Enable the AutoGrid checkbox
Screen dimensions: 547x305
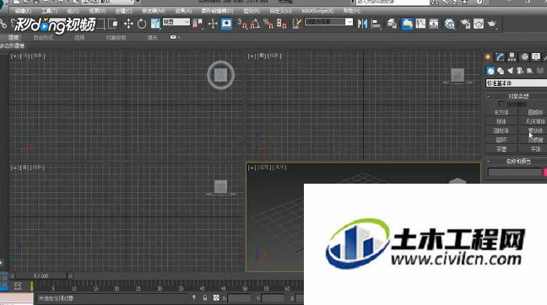tap(501, 104)
